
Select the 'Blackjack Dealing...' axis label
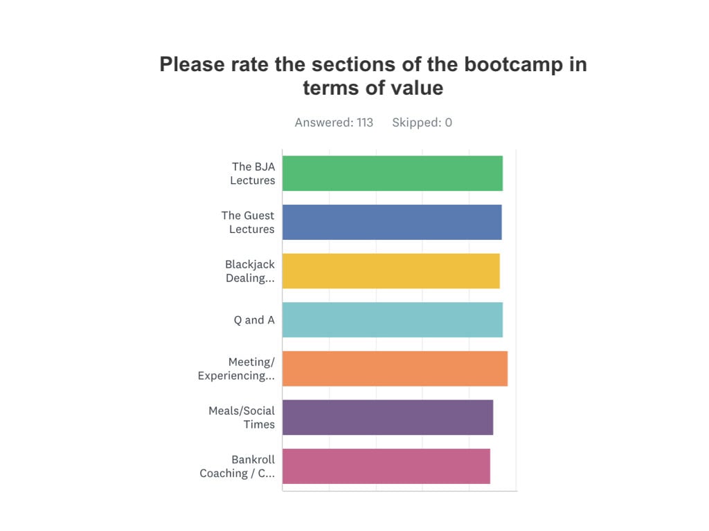[249, 271]
